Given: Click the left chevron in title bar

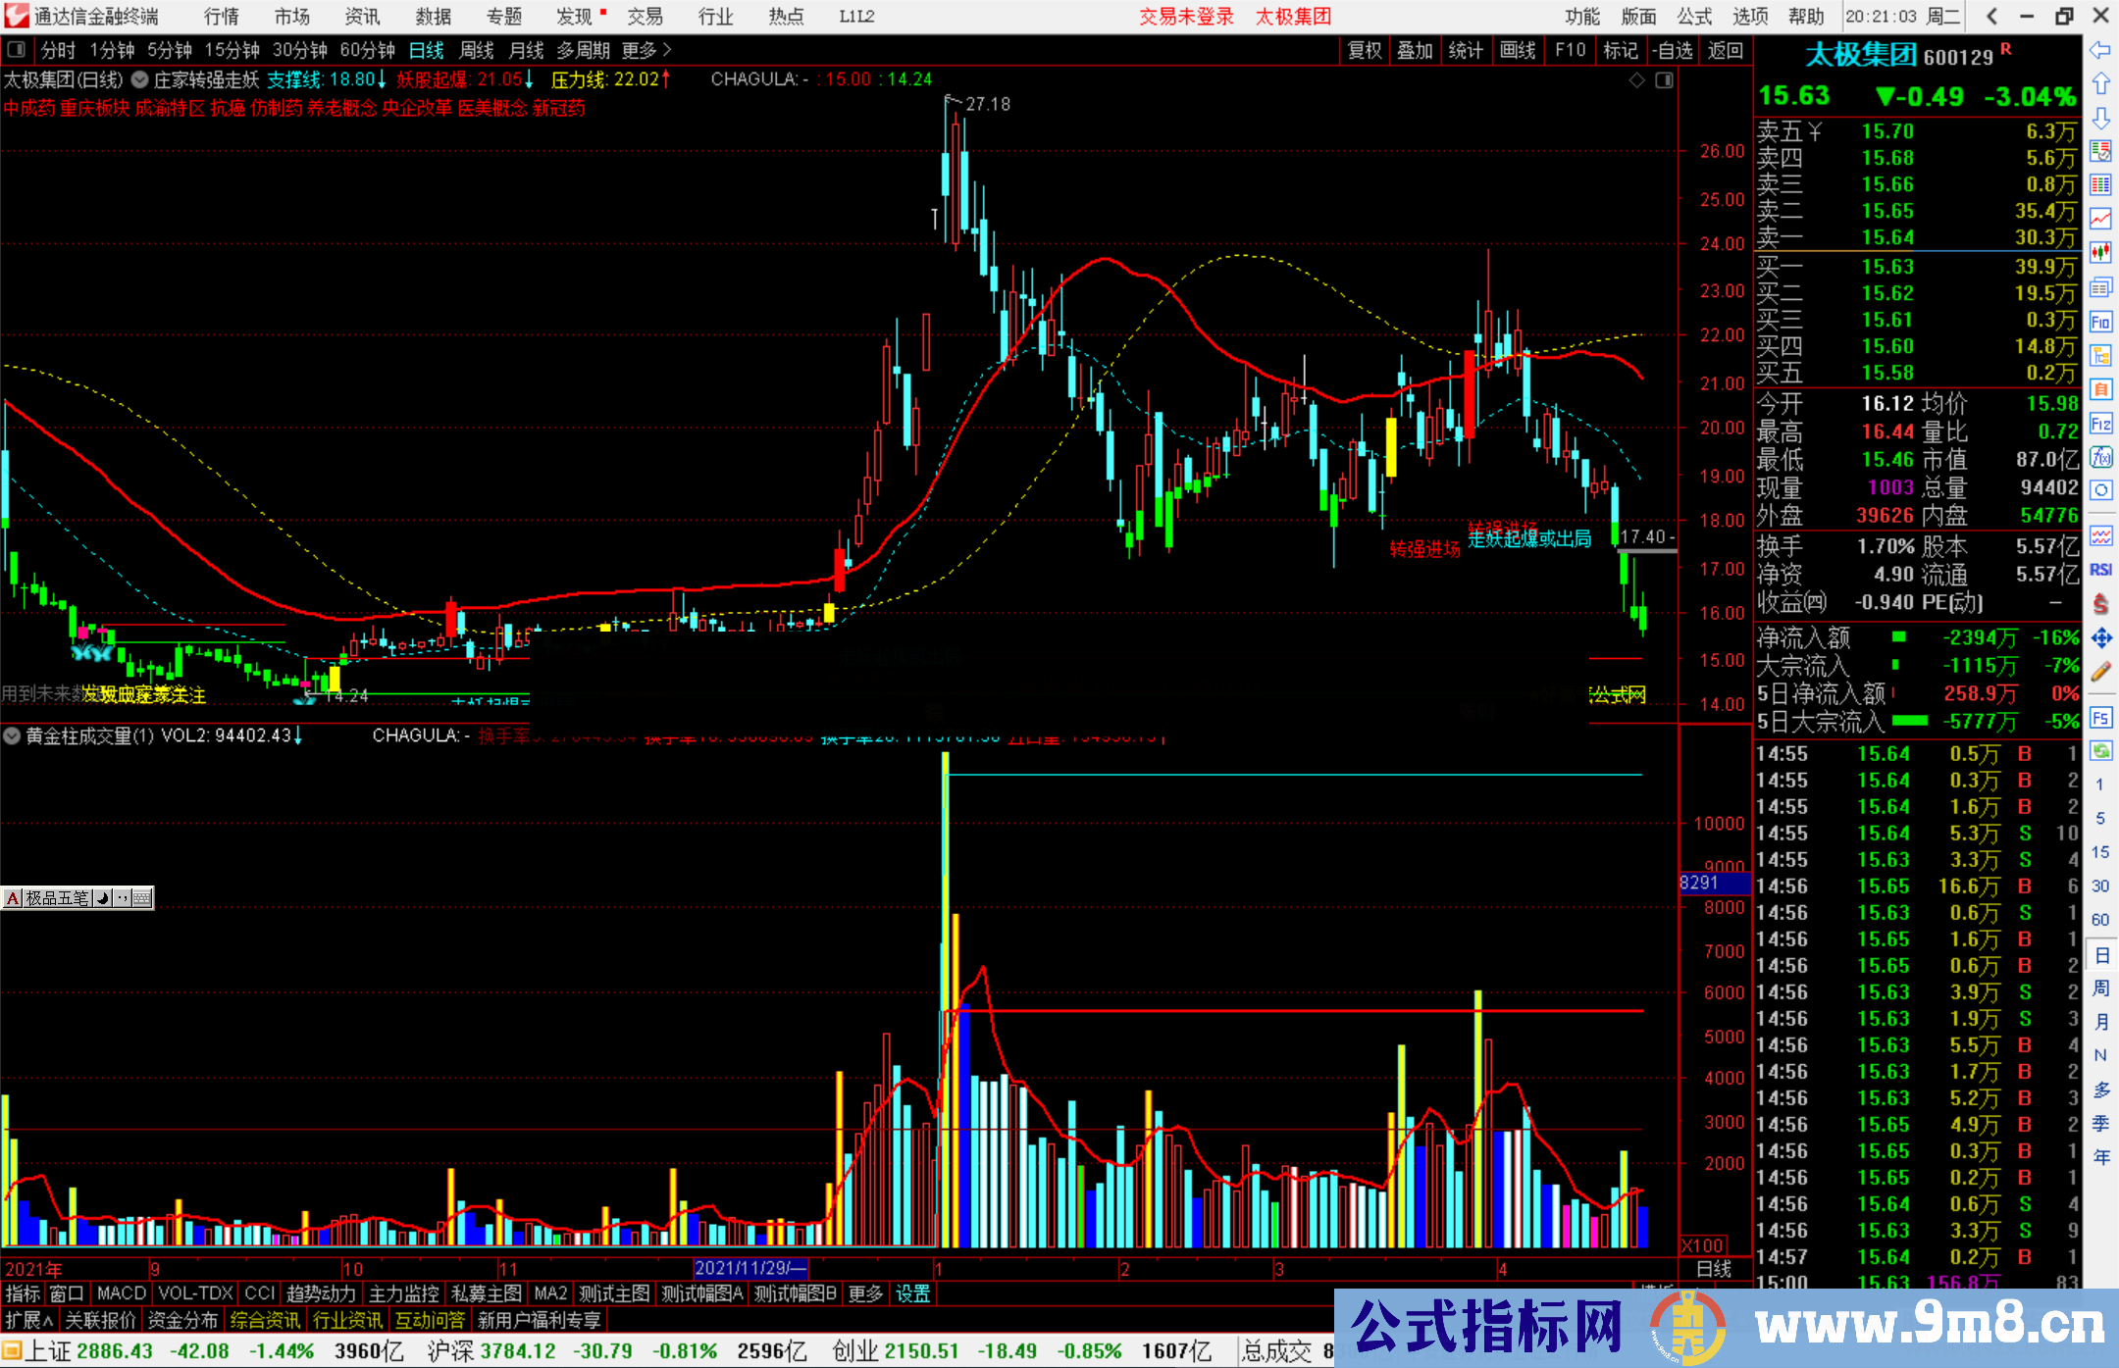Looking at the screenshot, I should pos(1991,17).
